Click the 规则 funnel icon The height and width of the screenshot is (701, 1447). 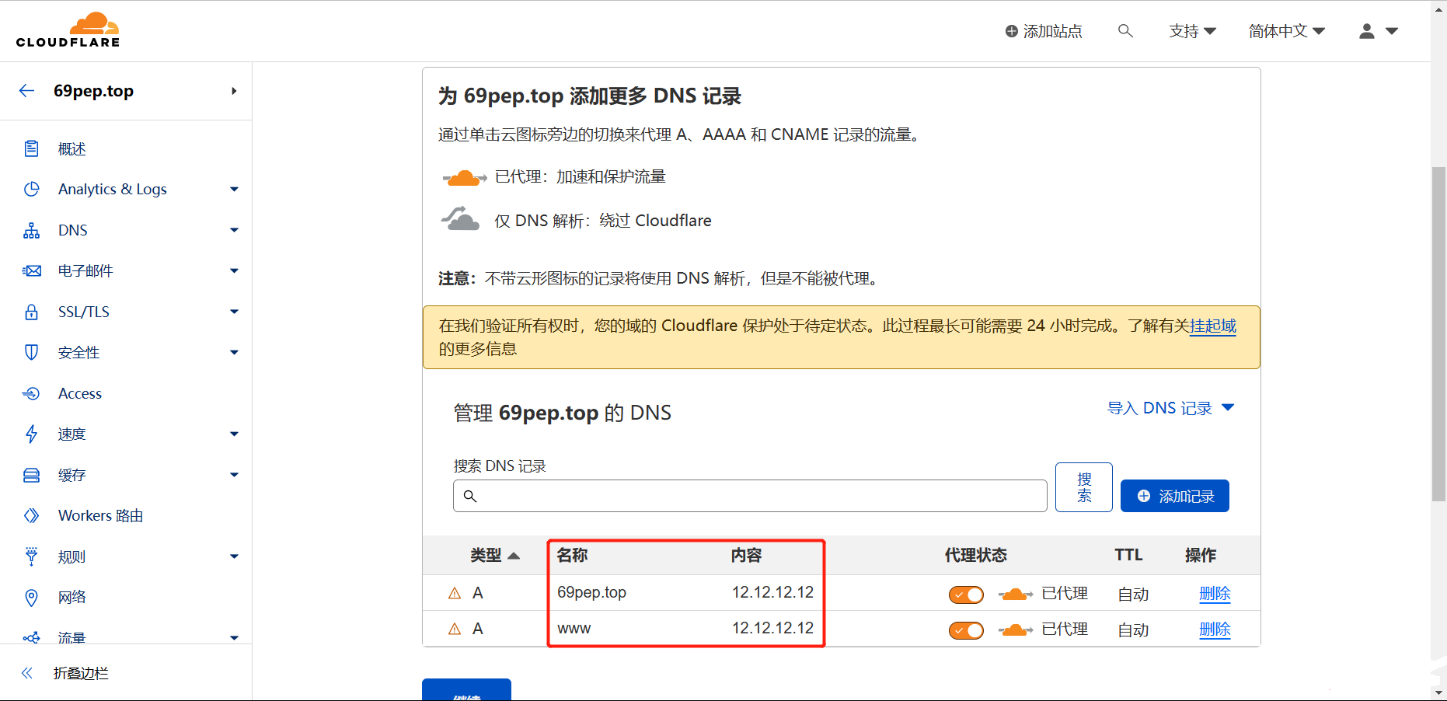pyautogui.click(x=31, y=556)
